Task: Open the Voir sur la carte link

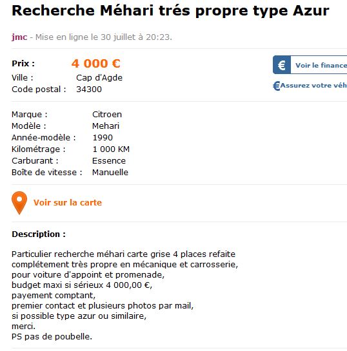Action: [x=68, y=203]
